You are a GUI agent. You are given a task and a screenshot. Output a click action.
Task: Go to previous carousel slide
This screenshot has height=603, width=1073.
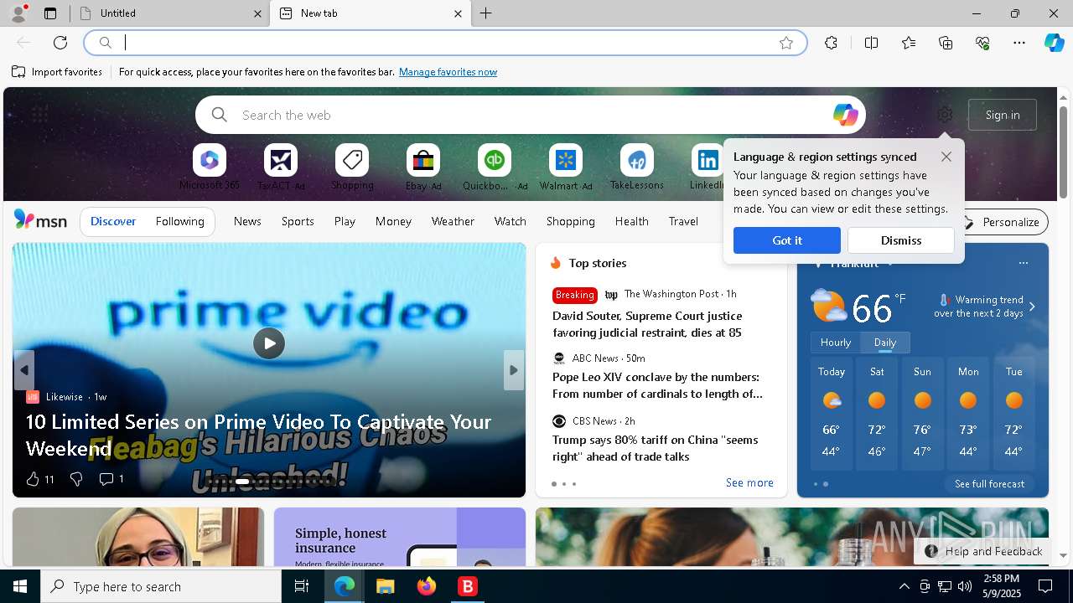click(24, 370)
